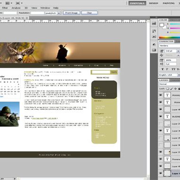180x180 pixels.
Task: Click the 0 pt baseline shift field
Action: 171,64
